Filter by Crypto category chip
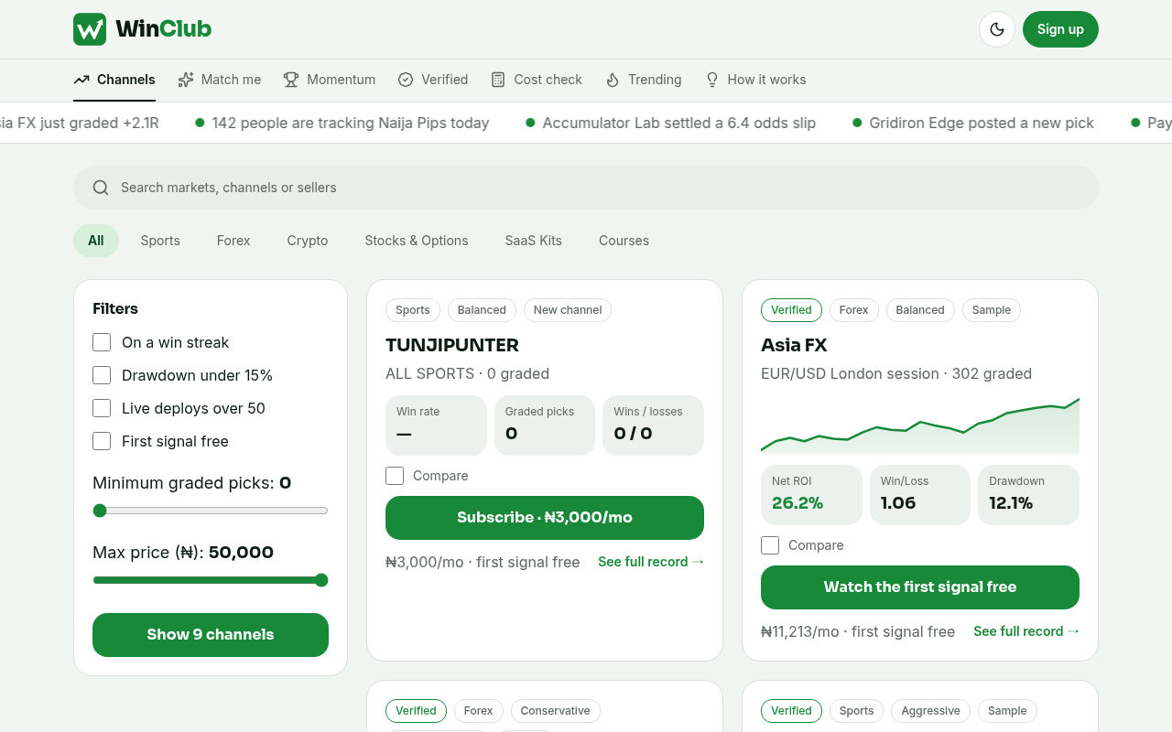The width and height of the screenshot is (1172, 732). click(308, 241)
